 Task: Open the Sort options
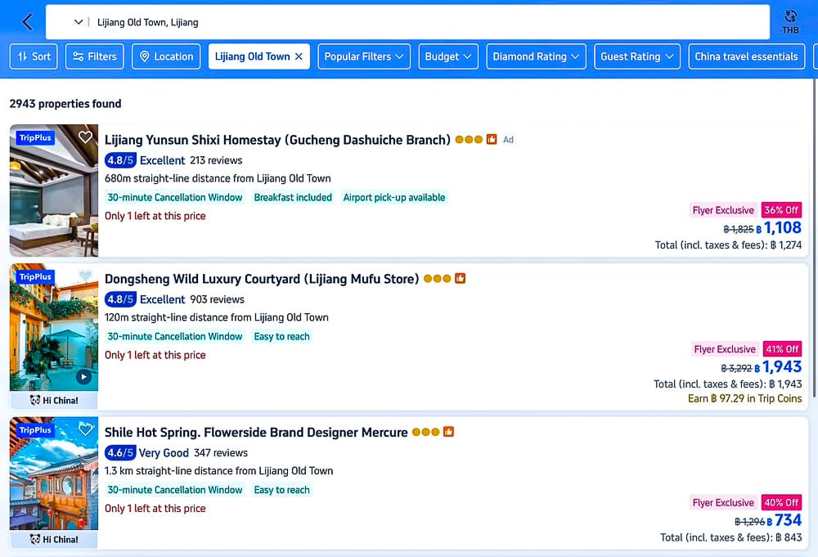click(34, 56)
